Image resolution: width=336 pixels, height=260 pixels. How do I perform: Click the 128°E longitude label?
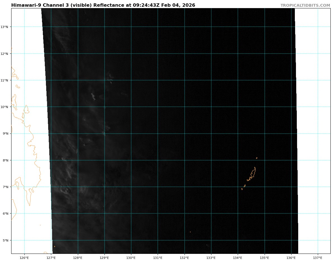click(x=78, y=257)
